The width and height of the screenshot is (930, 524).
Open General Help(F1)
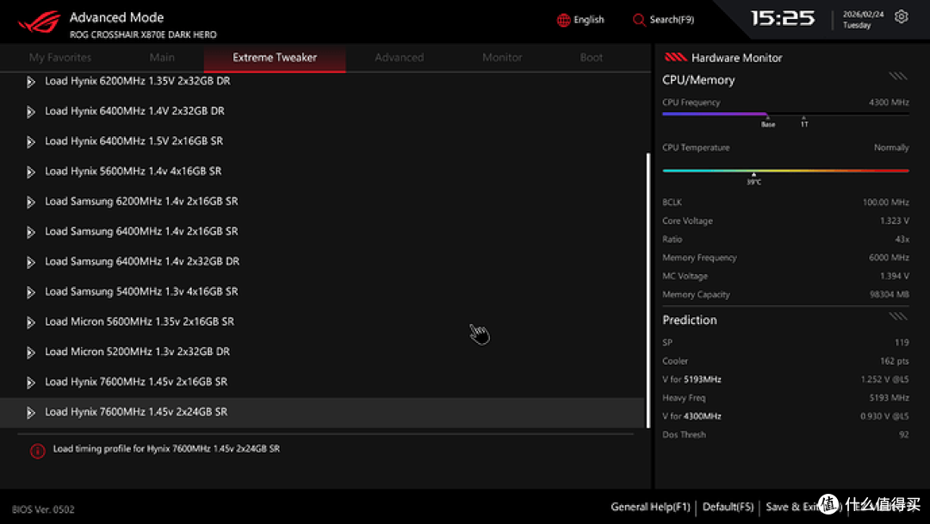tap(651, 508)
